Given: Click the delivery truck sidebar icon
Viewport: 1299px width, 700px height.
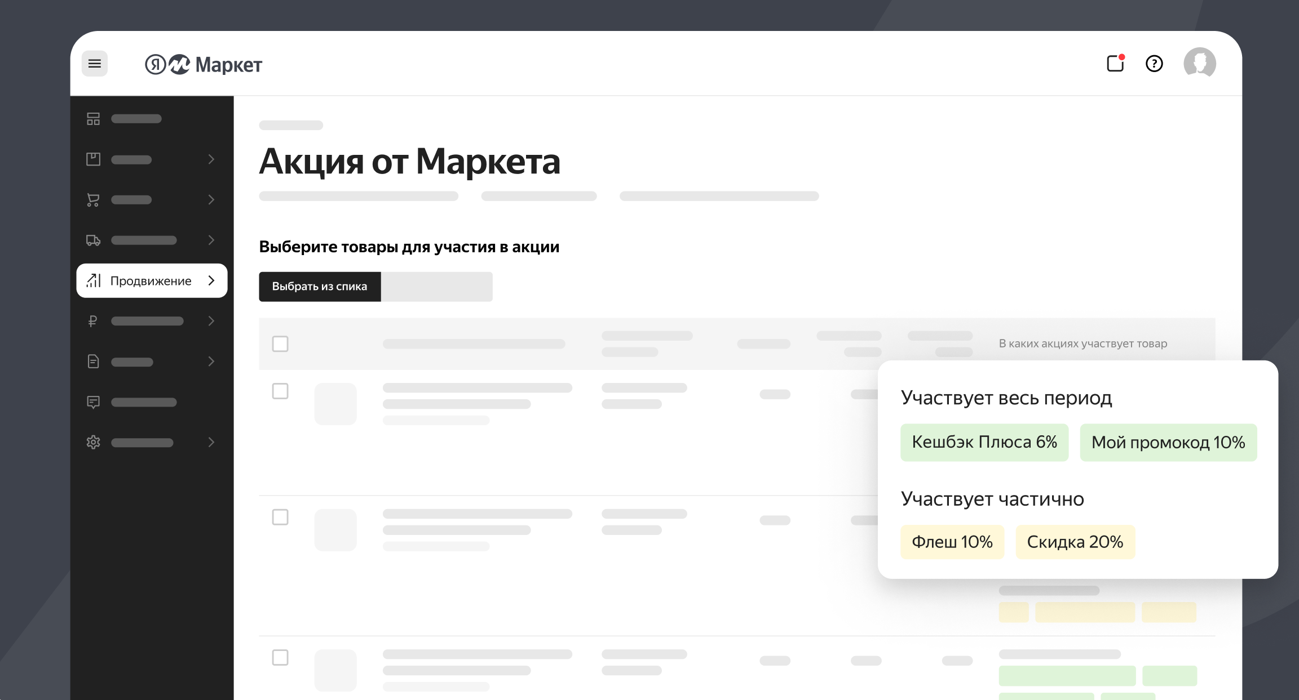Looking at the screenshot, I should tap(93, 240).
